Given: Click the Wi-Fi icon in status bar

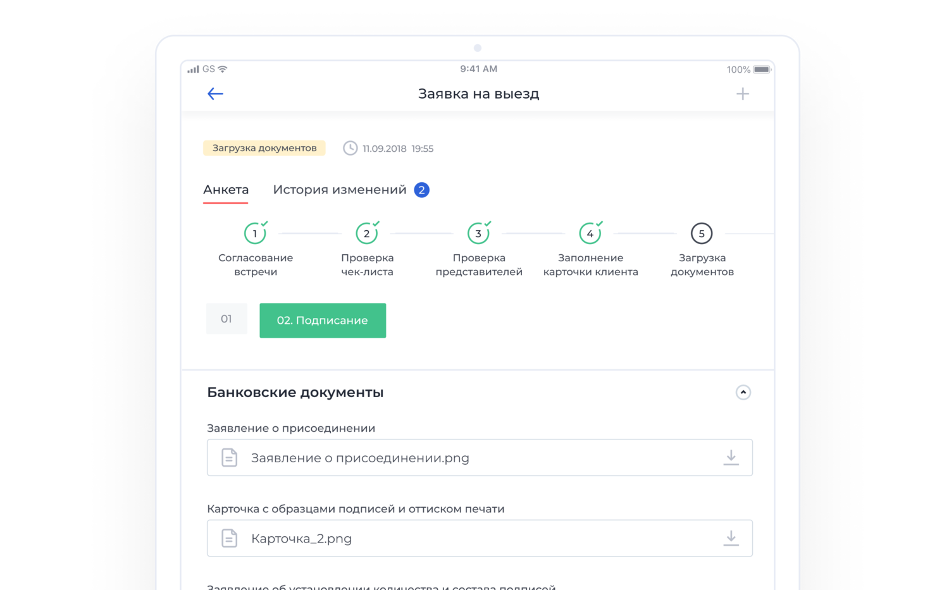Looking at the screenshot, I should (x=223, y=69).
